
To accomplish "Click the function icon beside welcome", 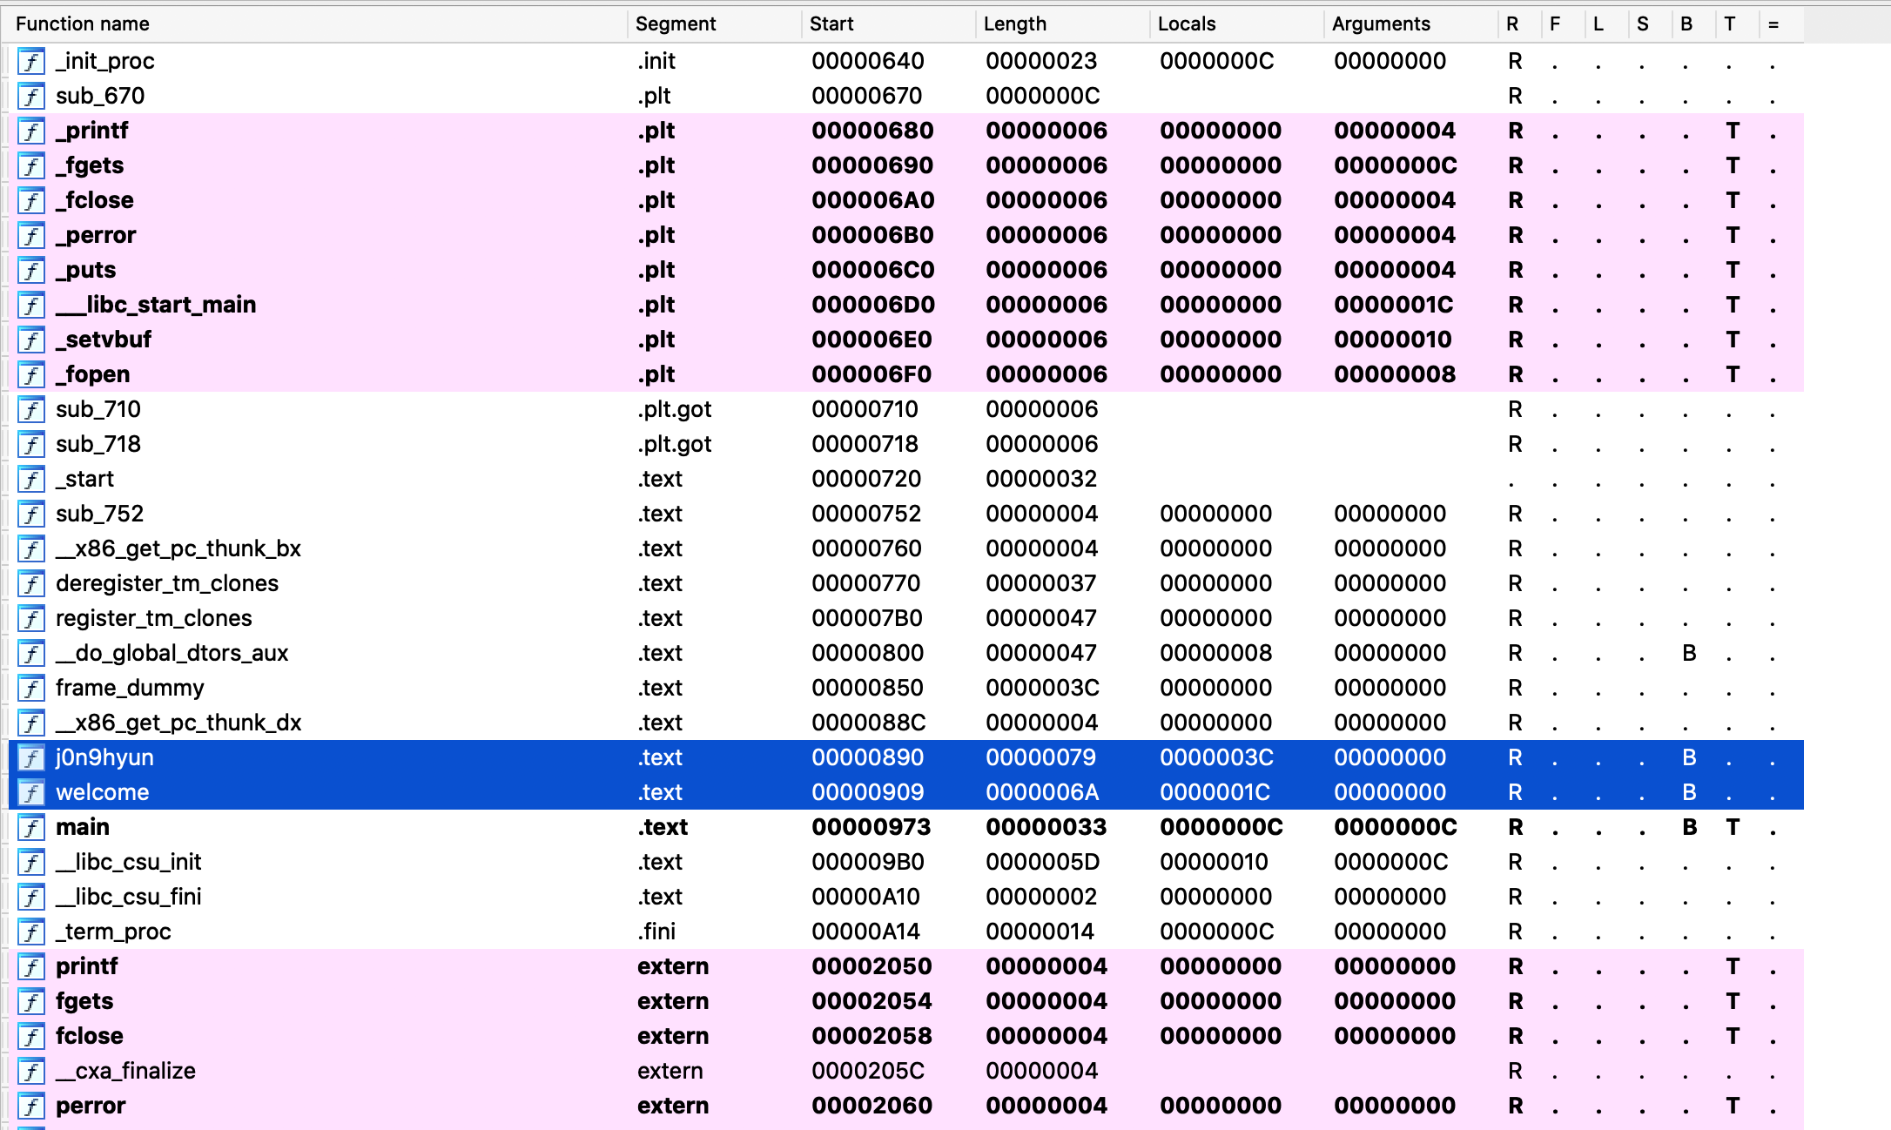I will click(x=31, y=793).
